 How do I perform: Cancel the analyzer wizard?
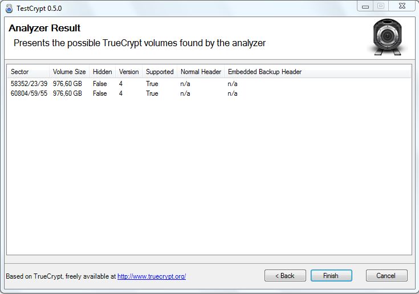[x=387, y=275]
